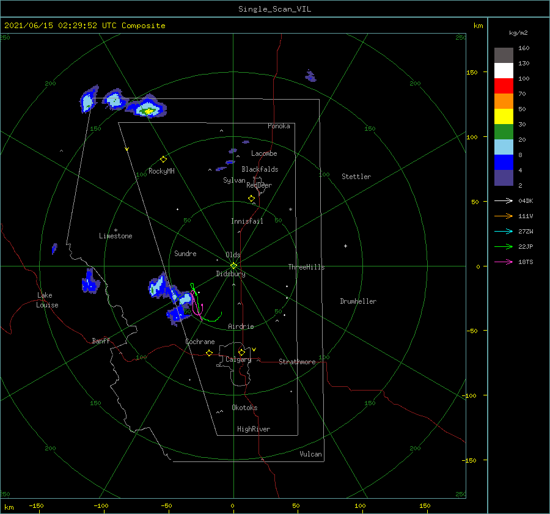550x514 pixels.
Task: Click the kg/m2 units label
Action: 518,33
